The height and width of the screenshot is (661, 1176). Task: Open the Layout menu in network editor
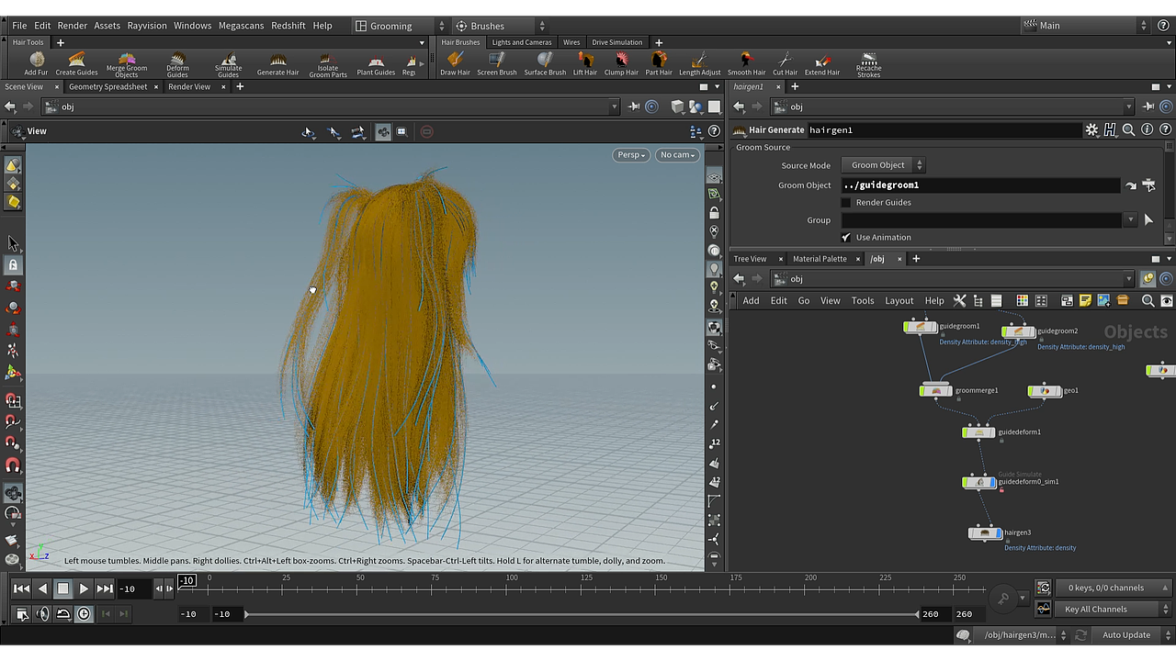[x=899, y=301]
